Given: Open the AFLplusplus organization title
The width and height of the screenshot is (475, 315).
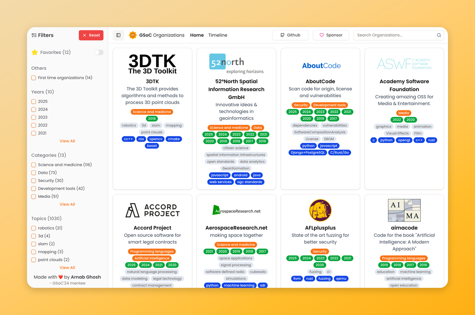Looking at the screenshot, I should coord(320,228).
